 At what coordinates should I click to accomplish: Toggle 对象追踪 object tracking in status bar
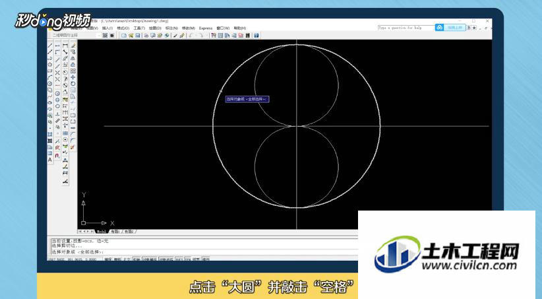pyautogui.click(x=166, y=259)
